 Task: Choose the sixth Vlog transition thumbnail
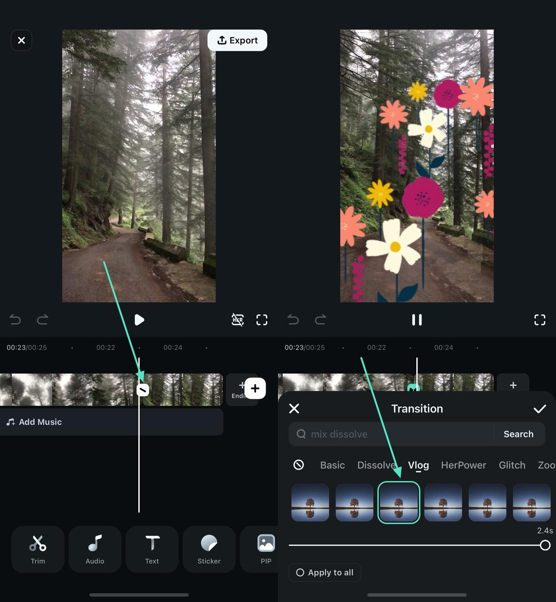[x=532, y=502]
